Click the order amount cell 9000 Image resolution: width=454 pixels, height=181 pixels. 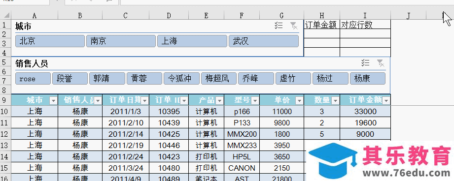pos(365,134)
